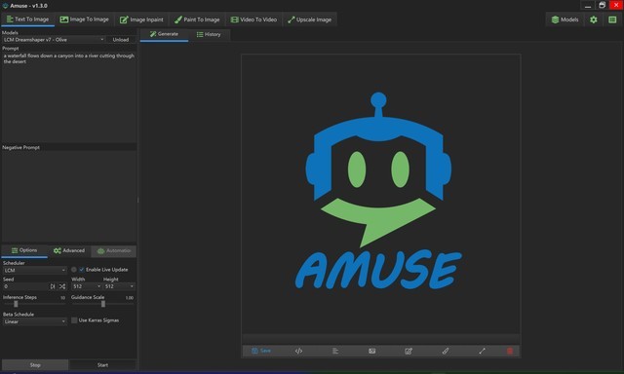Viewport: 624px width, 374px height.
Task: Switch to the Paint To Image tab
Action: pos(197,19)
